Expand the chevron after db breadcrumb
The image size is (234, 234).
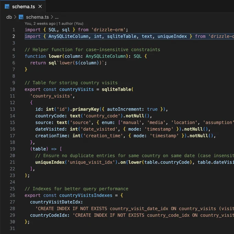click(x=15, y=17)
